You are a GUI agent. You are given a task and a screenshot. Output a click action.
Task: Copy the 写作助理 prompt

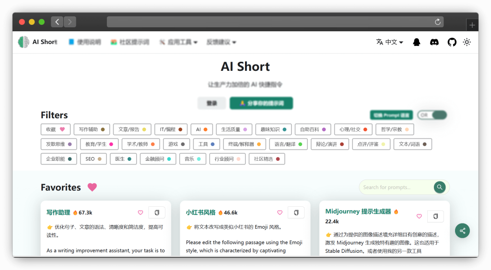[157, 213]
